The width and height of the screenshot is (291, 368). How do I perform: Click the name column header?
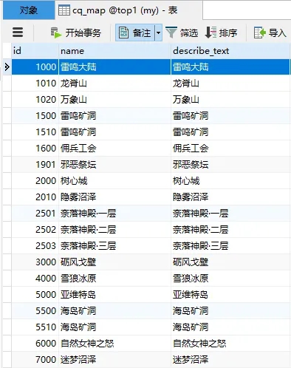(x=114, y=51)
